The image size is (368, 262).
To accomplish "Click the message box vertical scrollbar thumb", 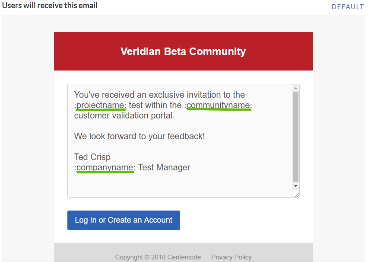I will [x=295, y=137].
